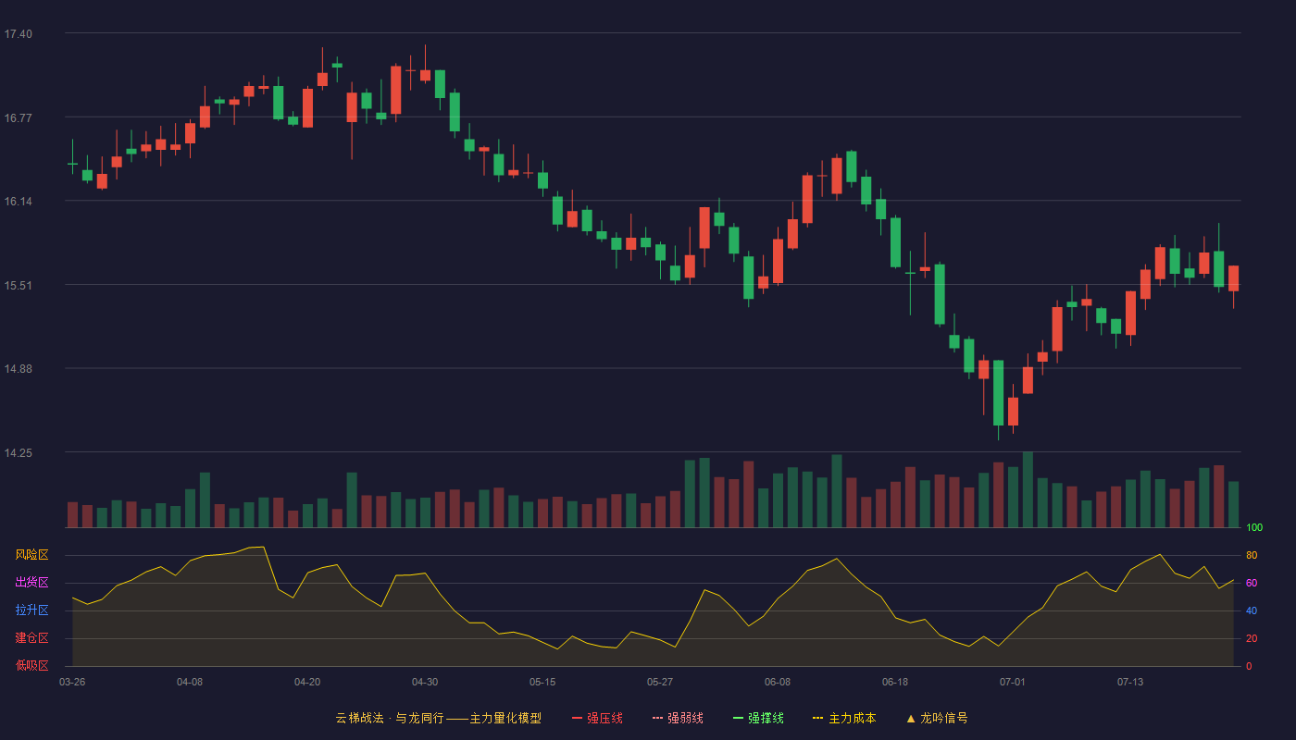Toggle the 强弱线 legend entry

(x=678, y=718)
